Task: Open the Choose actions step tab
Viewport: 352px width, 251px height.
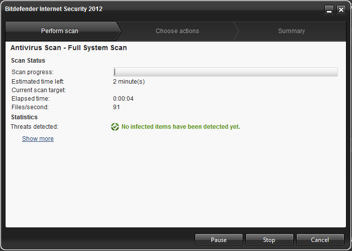Action: tap(177, 31)
